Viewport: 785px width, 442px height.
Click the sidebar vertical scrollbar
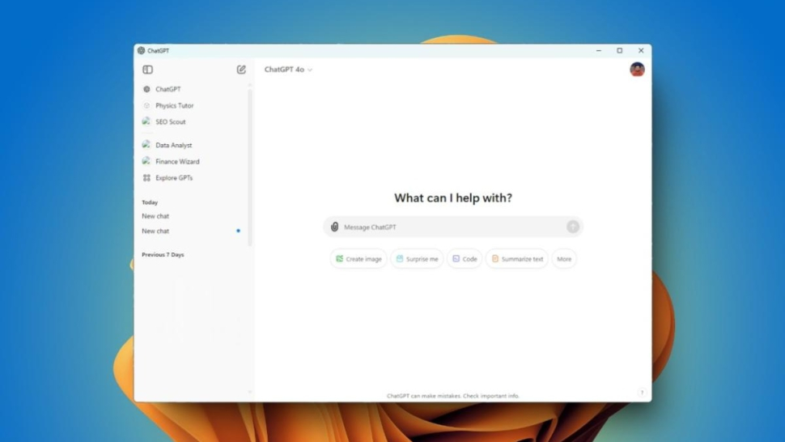click(x=250, y=168)
